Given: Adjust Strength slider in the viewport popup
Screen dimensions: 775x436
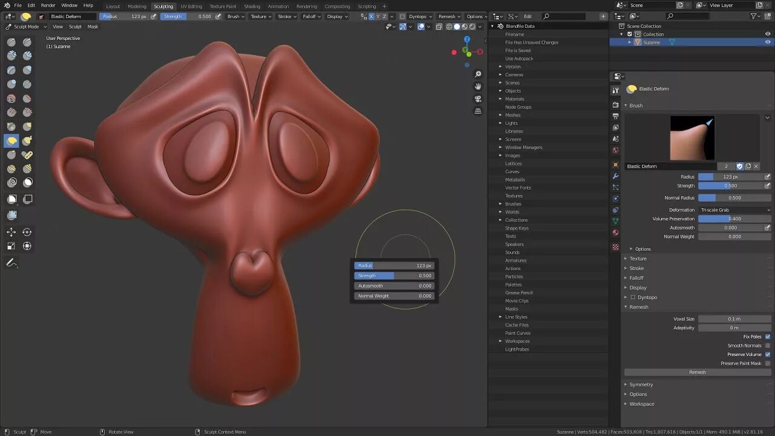Looking at the screenshot, I should click(394, 276).
